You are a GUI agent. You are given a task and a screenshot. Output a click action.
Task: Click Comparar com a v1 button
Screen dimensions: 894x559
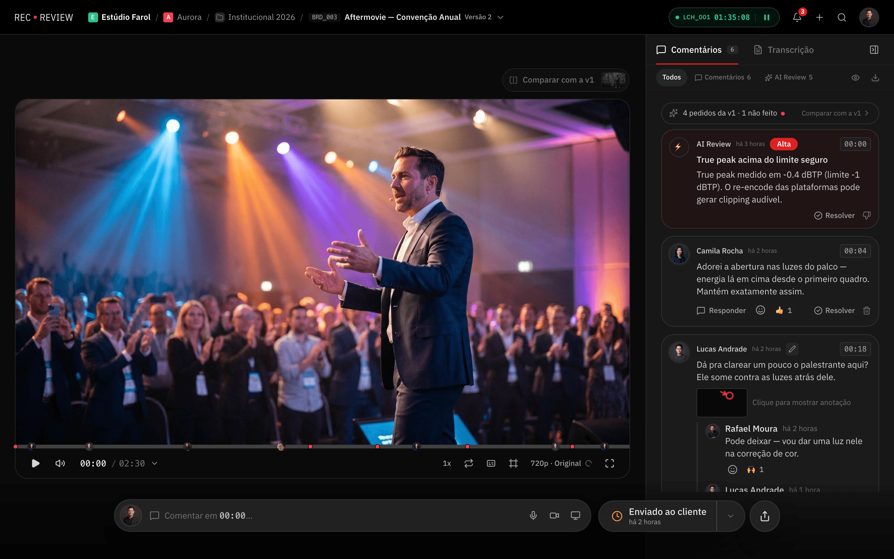565,80
